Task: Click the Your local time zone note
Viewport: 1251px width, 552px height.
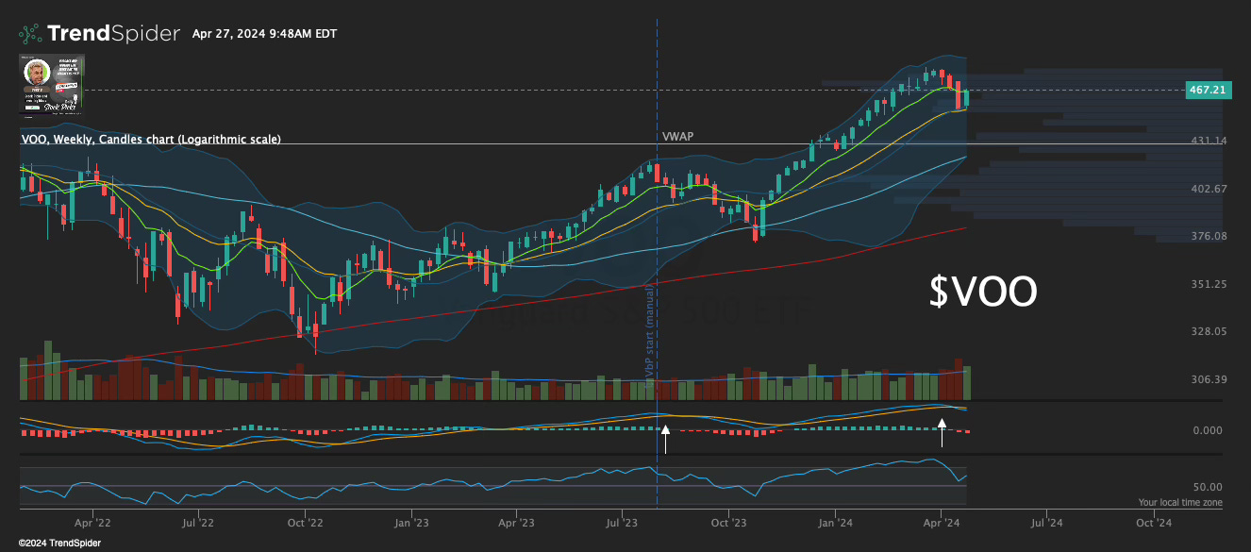Action: (x=1179, y=503)
